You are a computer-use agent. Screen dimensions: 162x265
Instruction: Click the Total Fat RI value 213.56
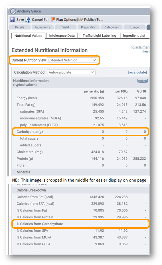click(x=140, y=105)
